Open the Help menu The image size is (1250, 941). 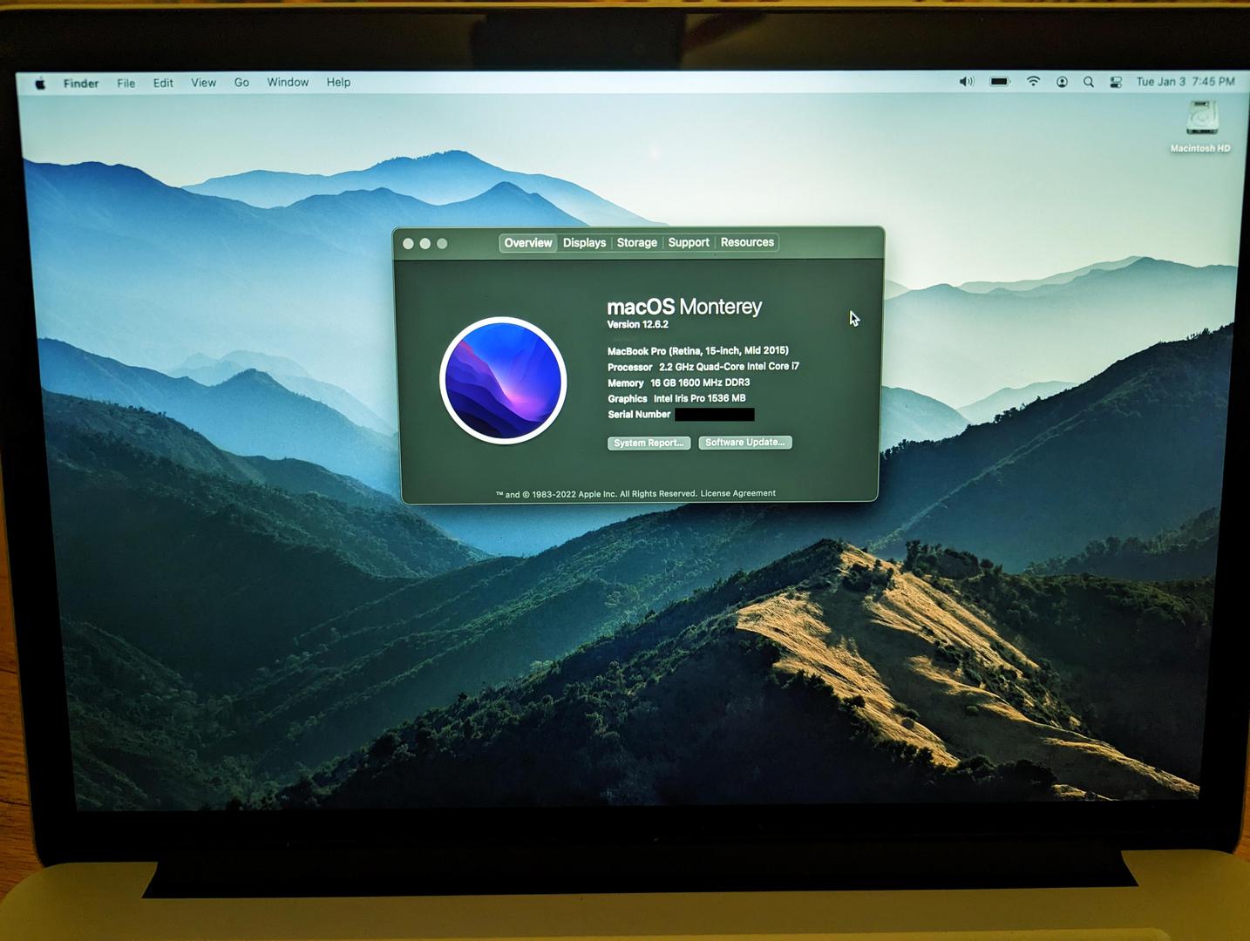coord(338,82)
